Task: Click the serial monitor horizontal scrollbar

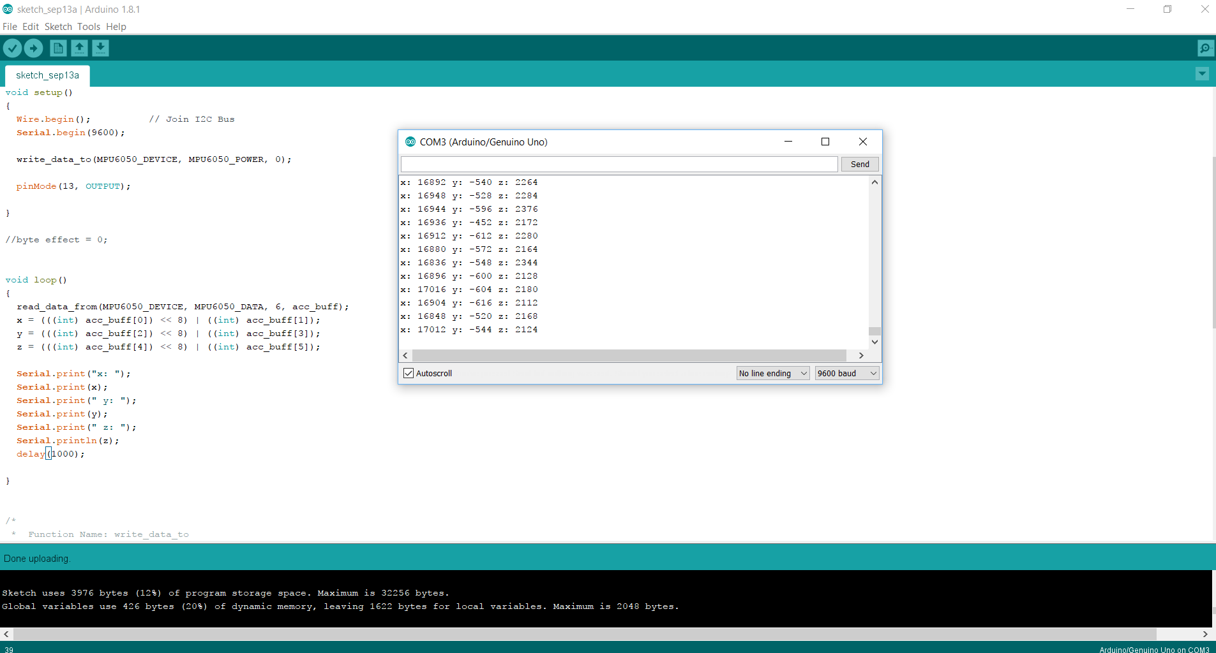Action: click(629, 355)
